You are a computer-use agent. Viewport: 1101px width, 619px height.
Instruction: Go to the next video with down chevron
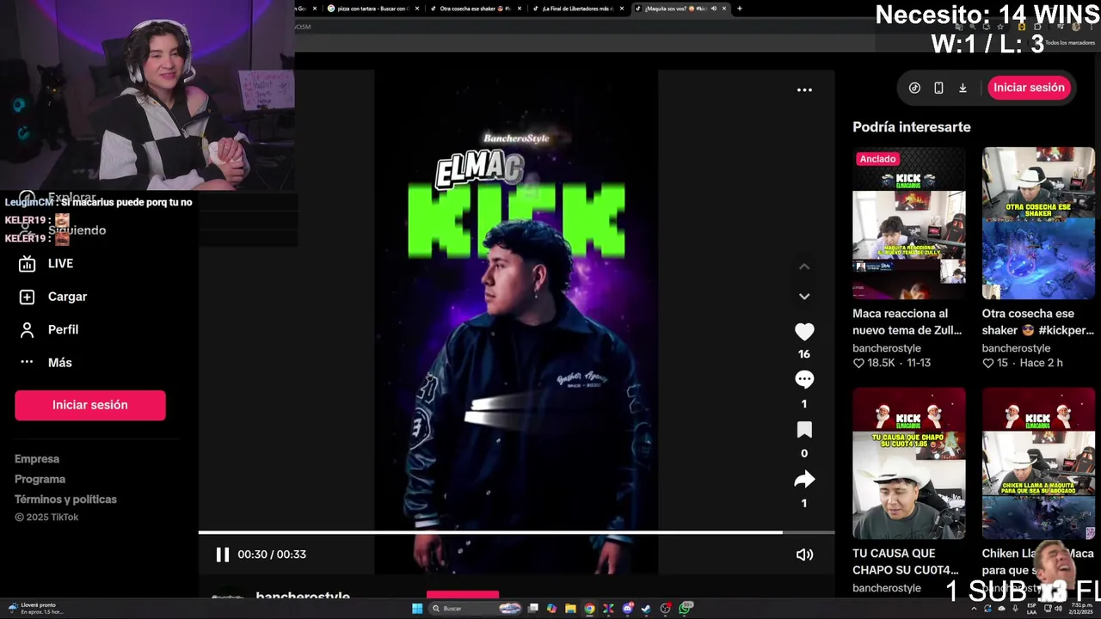(804, 296)
